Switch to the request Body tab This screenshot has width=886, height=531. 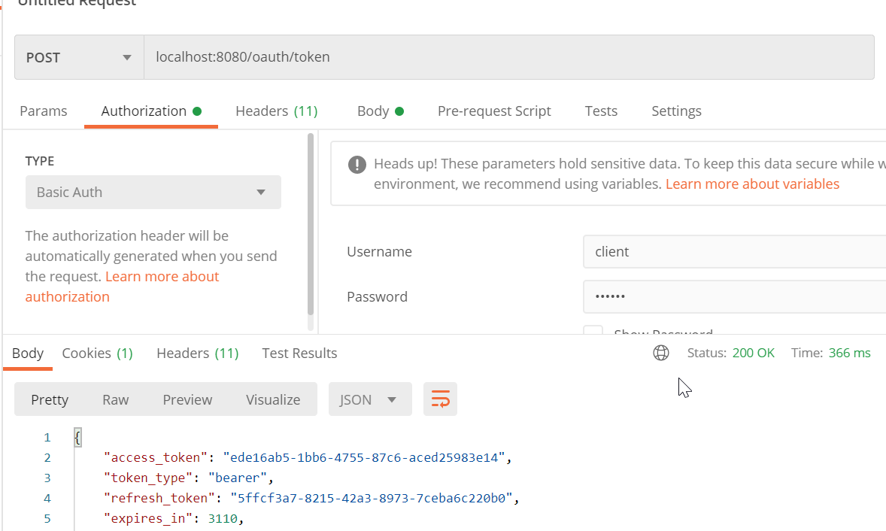(x=381, y=111)
